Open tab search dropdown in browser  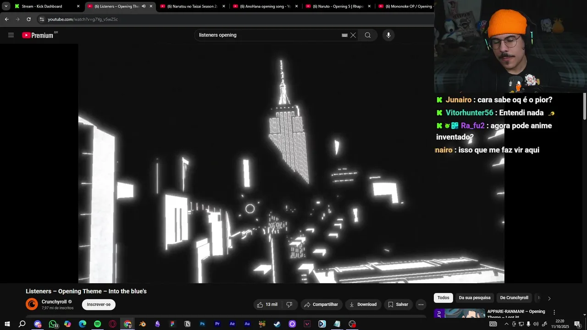pos(6,6)
